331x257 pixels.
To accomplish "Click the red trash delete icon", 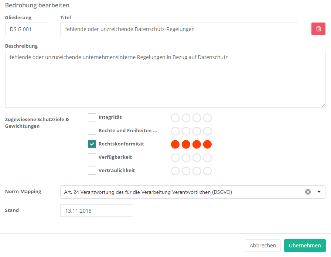I will [x=318, y=29].
